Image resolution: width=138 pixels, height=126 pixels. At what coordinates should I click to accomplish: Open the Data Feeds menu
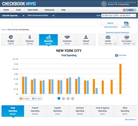[x=33, y=10]
